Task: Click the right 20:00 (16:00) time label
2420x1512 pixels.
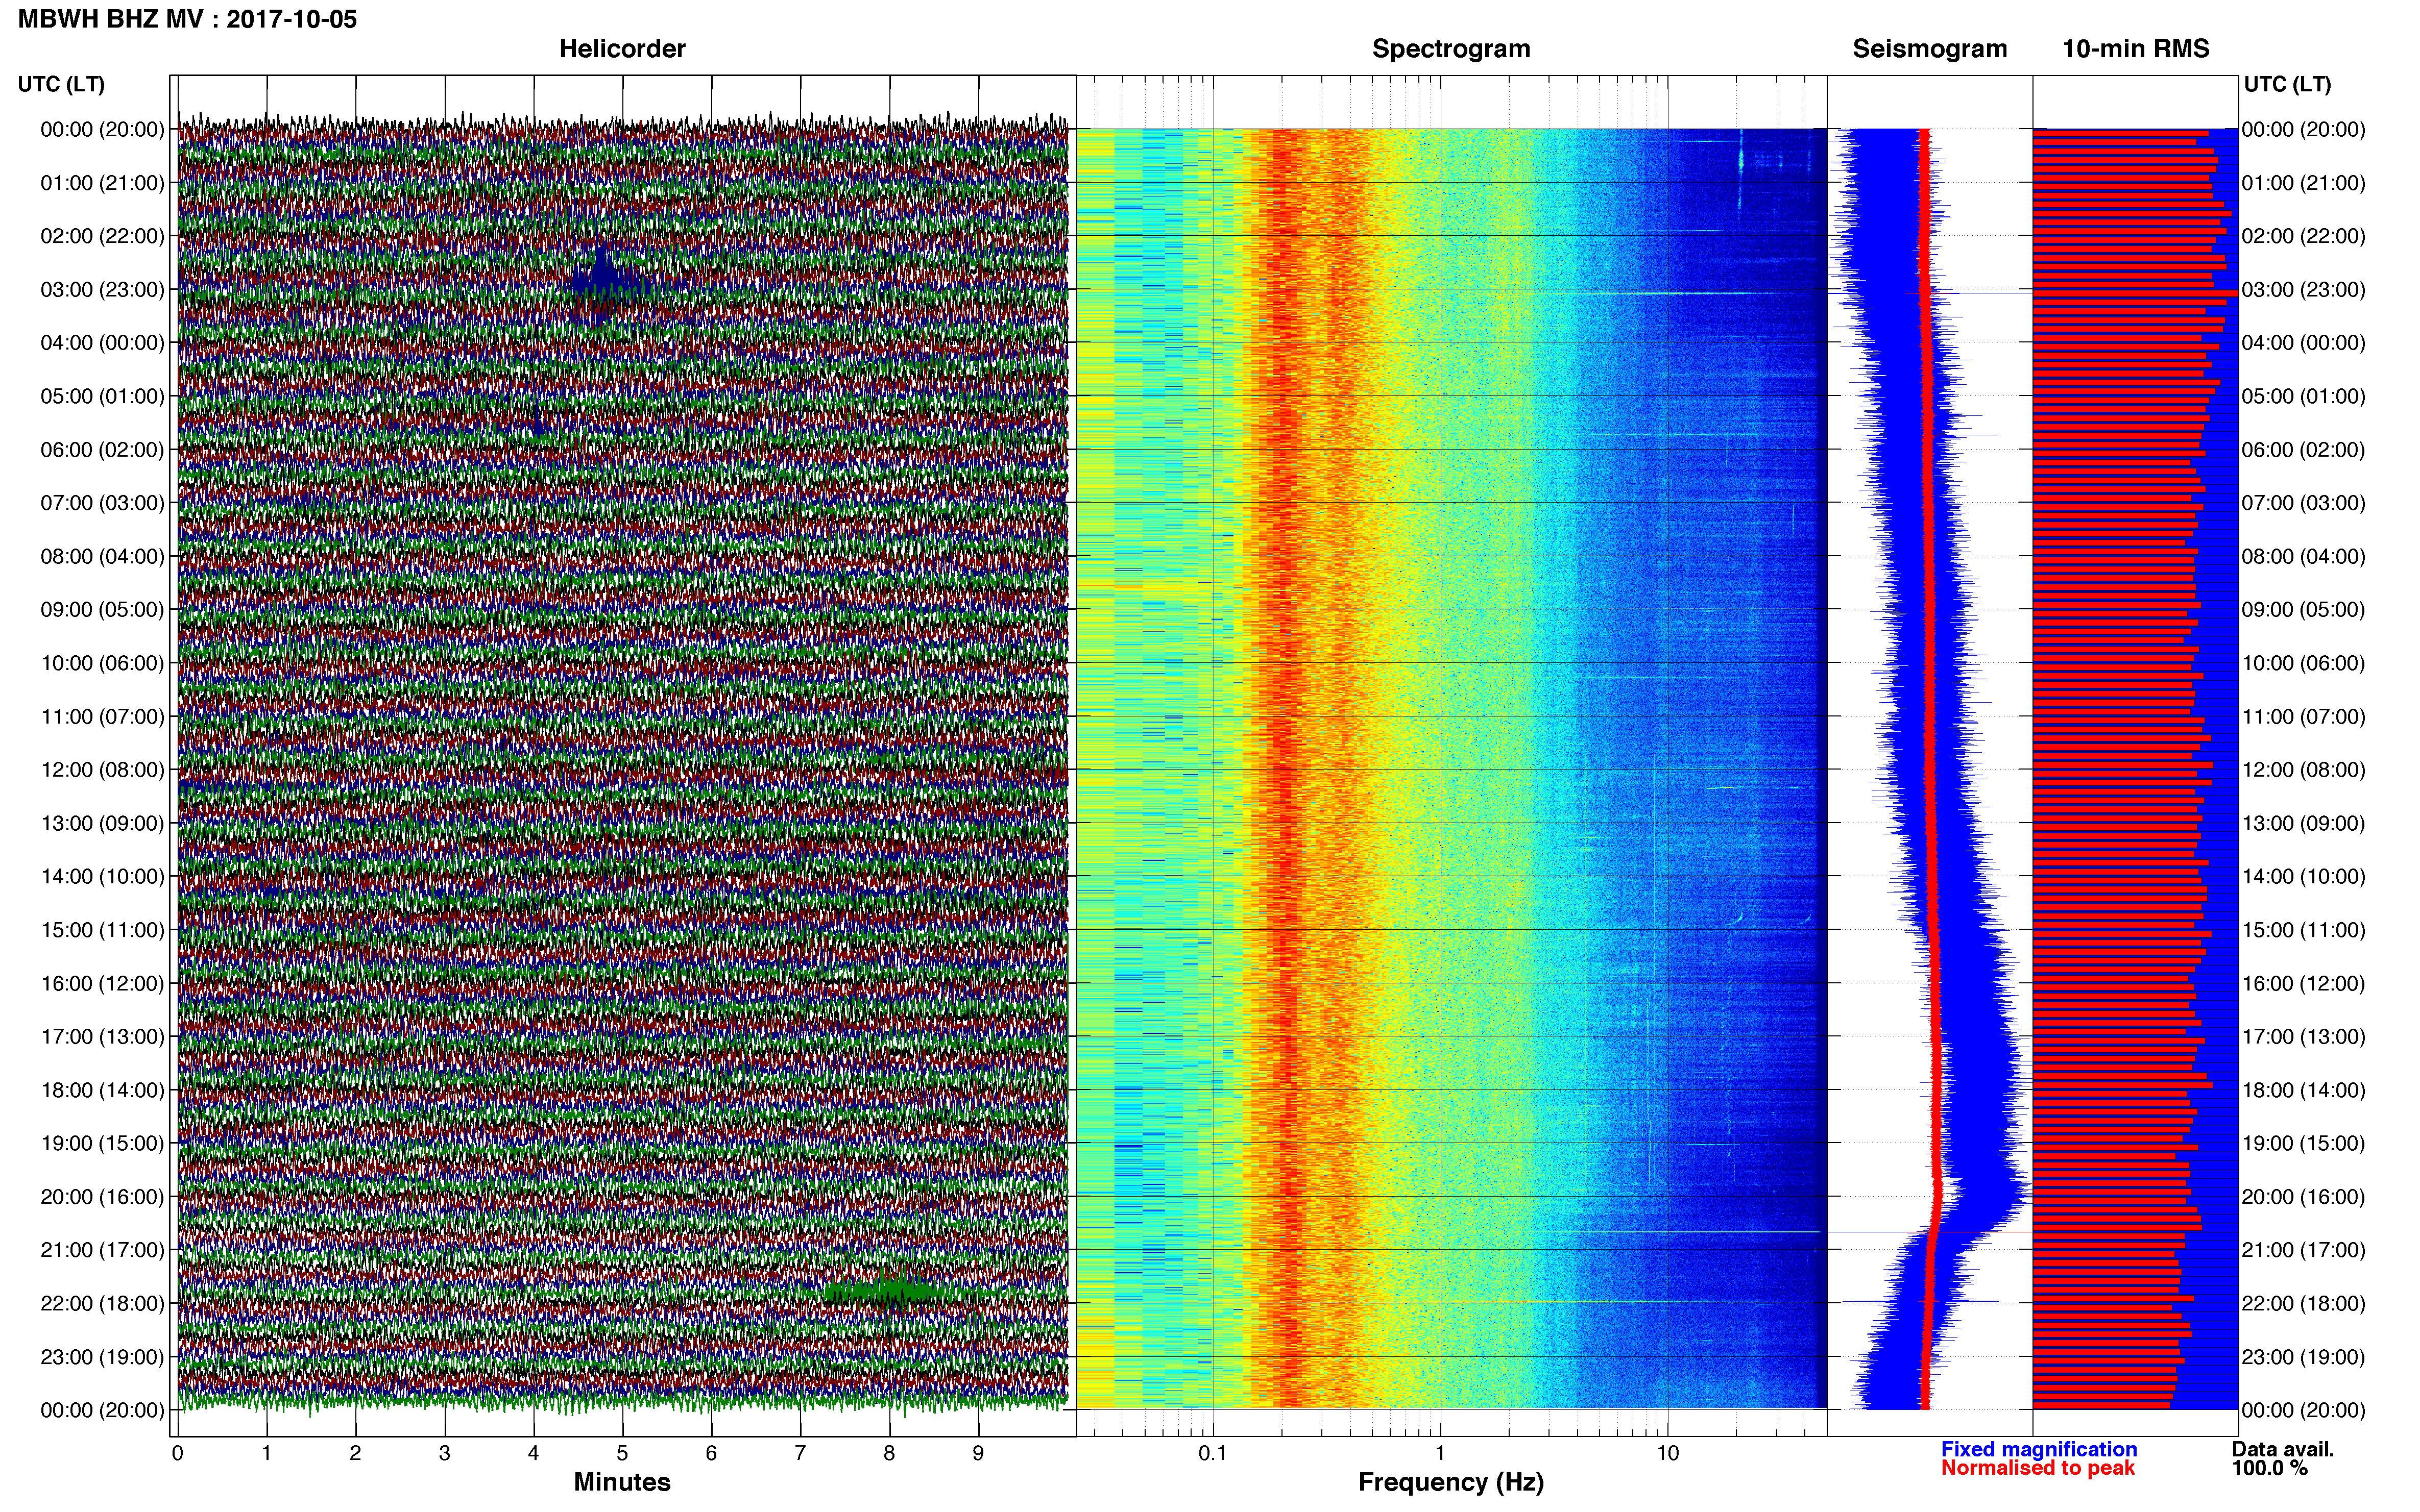Action: 2303,1197
